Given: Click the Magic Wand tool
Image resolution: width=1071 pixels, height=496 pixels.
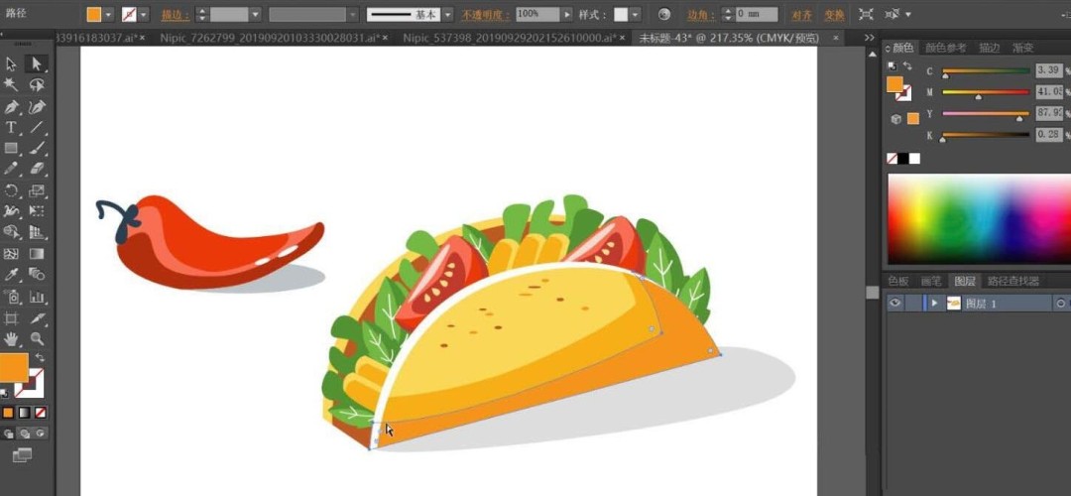Looking at the screenshot, I should [12, 86].
